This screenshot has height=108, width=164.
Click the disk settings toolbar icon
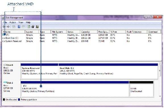(x=37, y=27)
